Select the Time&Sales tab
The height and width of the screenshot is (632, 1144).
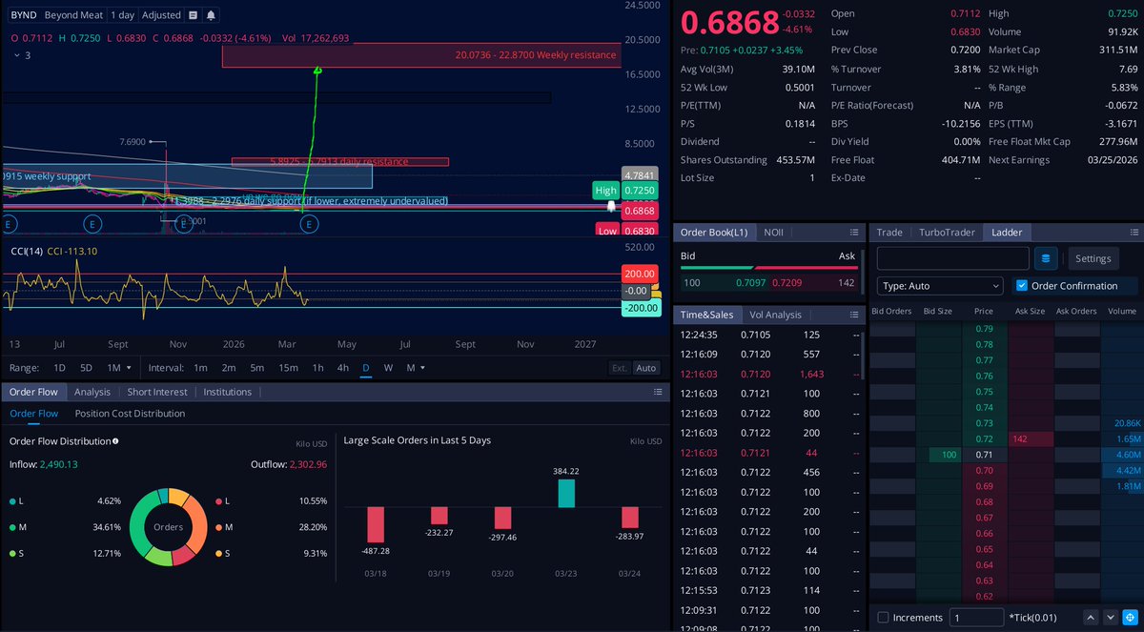pos(706,315)
